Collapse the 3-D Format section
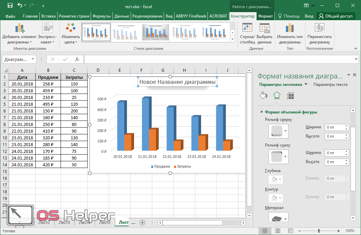 261,112
